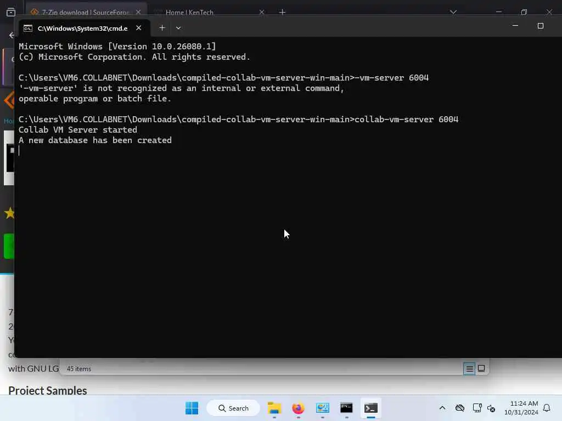Click the 45 items status text

tap(79, 369)
